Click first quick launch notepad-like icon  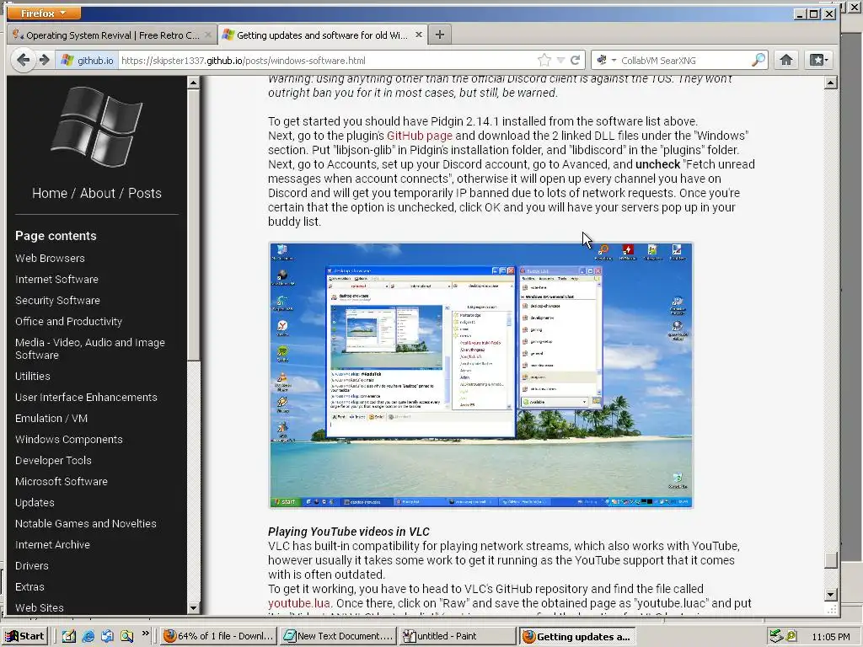click(x=68, y=636)
